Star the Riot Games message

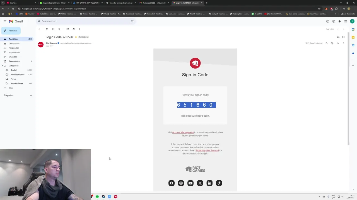tap(327, 43)
